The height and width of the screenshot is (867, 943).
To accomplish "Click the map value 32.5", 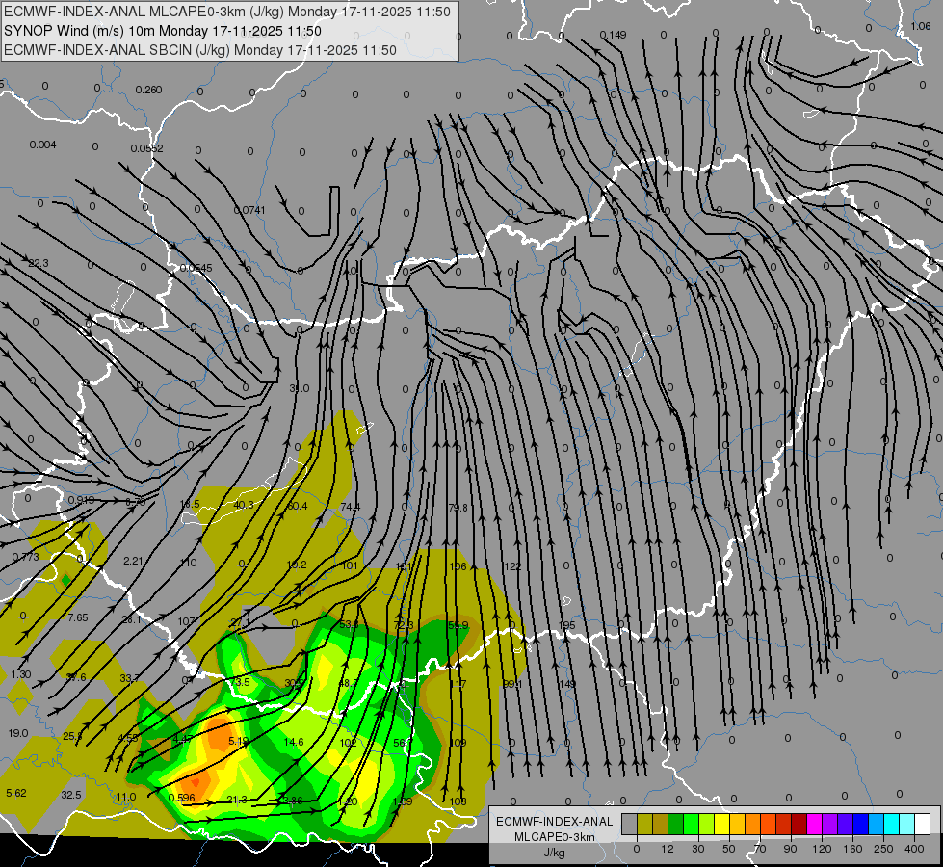I will (x=71, y=795).
